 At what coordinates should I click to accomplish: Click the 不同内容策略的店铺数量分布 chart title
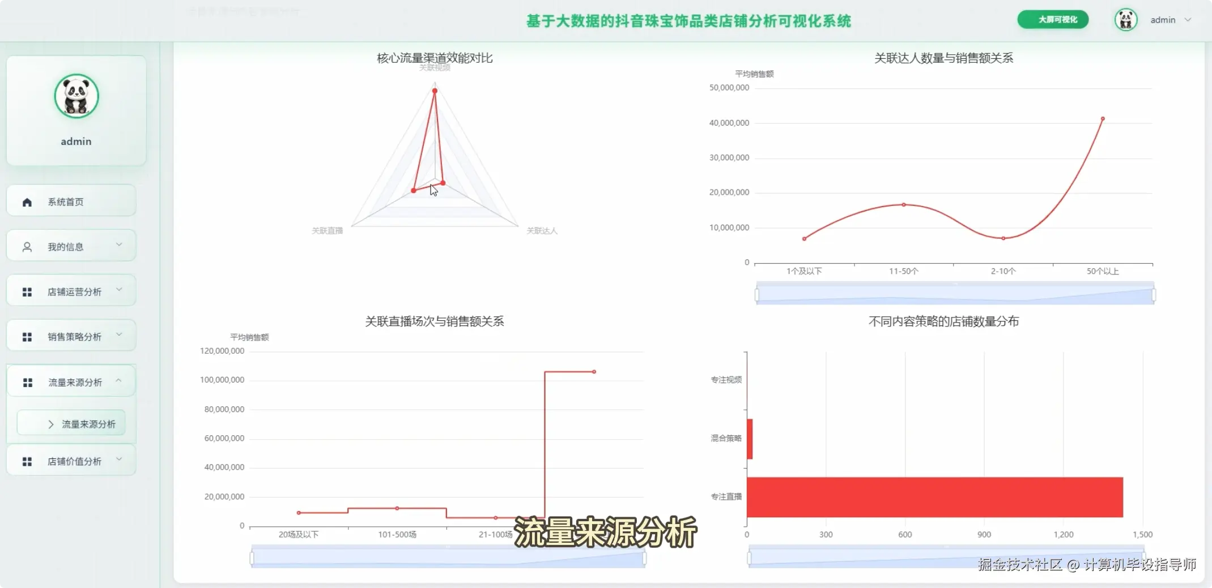pyautogui.click(x=943, y=321)
